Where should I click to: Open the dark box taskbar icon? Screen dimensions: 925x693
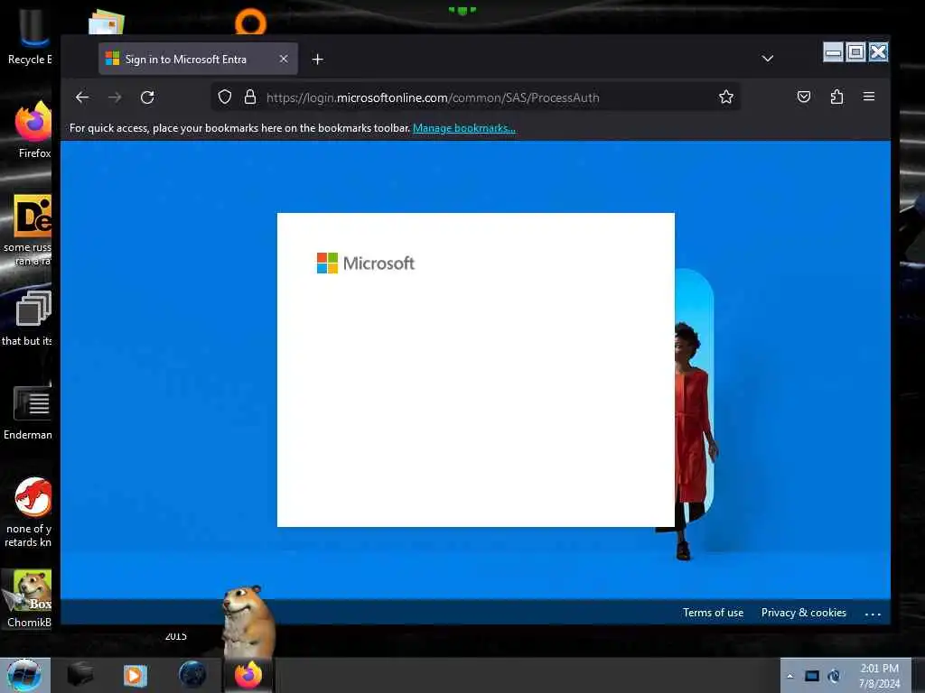pyautogui.click(x=80, y=675)
